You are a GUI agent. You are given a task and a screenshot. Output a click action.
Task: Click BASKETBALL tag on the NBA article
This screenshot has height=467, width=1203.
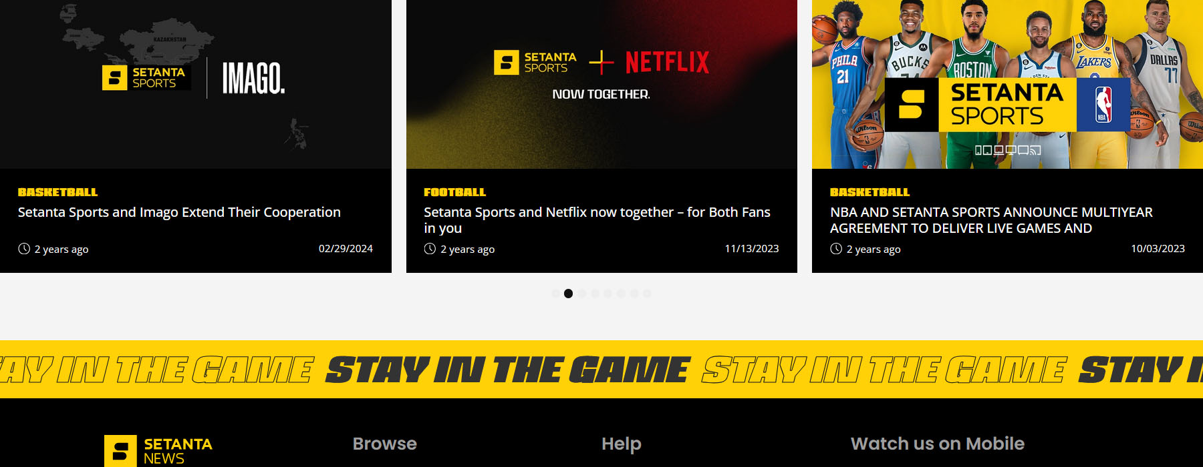870,192
